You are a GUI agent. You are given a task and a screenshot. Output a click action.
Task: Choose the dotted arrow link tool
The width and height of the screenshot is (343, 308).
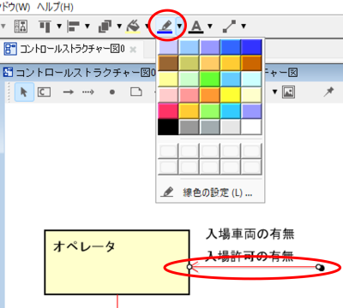click(88, 92)
